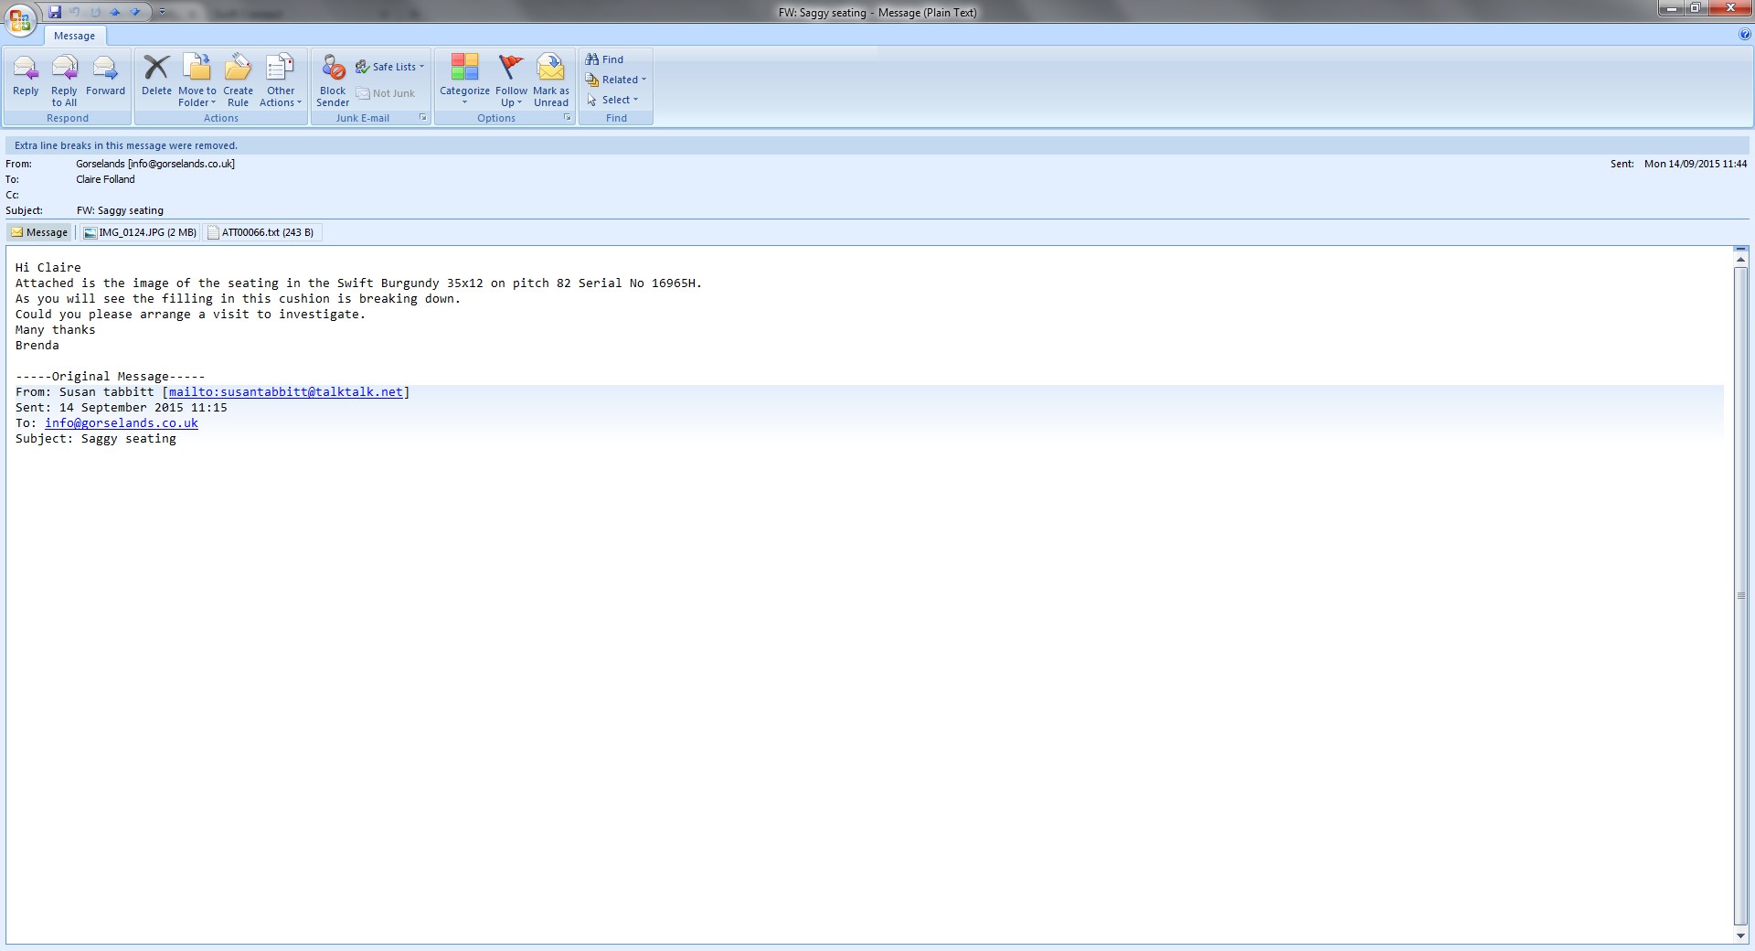
Task: Open the Options group dialog launcher
Action: click(x=568, y=118)
